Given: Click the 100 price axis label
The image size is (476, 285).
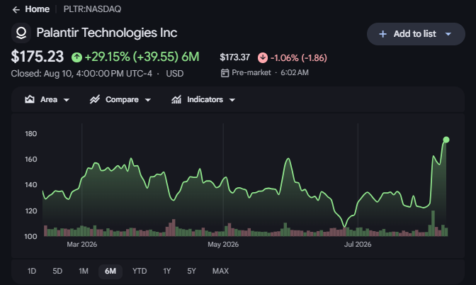Looking at the screenshot, I should 30,236.
